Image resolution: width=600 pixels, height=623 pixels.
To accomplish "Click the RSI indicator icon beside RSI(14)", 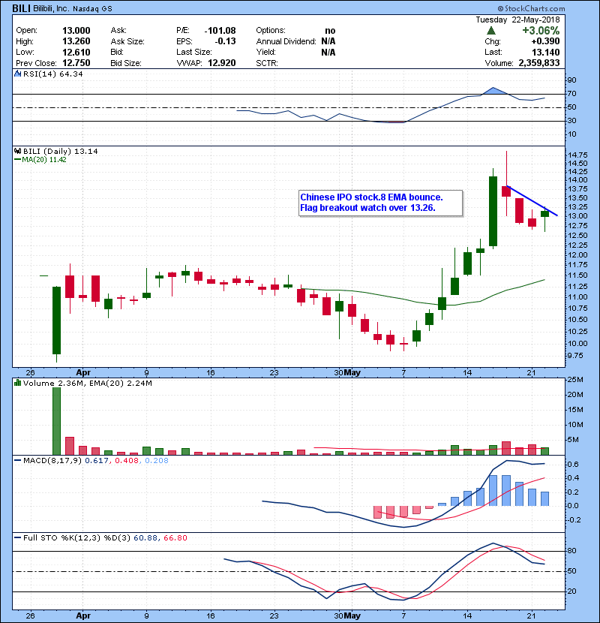I will tap(17, 74).
